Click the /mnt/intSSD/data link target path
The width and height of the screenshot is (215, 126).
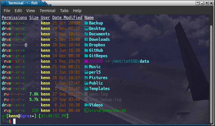pyautogui.click(x=130, y=61)
